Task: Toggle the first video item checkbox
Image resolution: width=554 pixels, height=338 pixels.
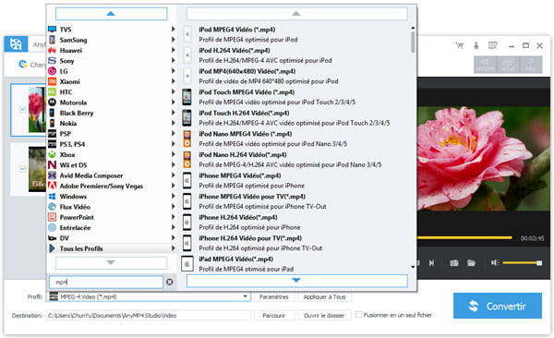Action: [x=22, y=109]
